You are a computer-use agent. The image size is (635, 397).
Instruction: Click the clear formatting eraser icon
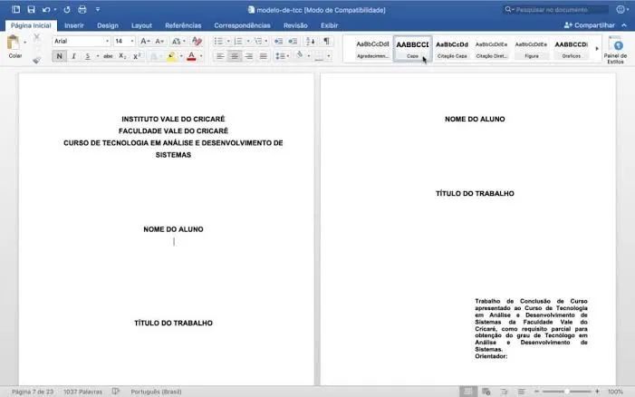tap(197, 42)
